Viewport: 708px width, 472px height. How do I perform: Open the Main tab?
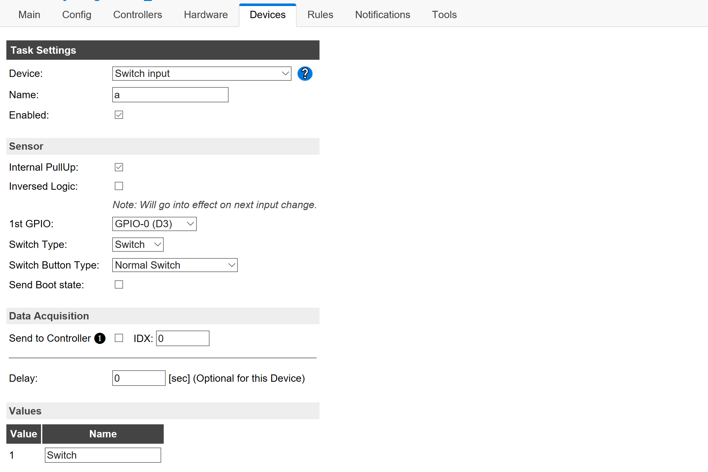click(29, 14)
